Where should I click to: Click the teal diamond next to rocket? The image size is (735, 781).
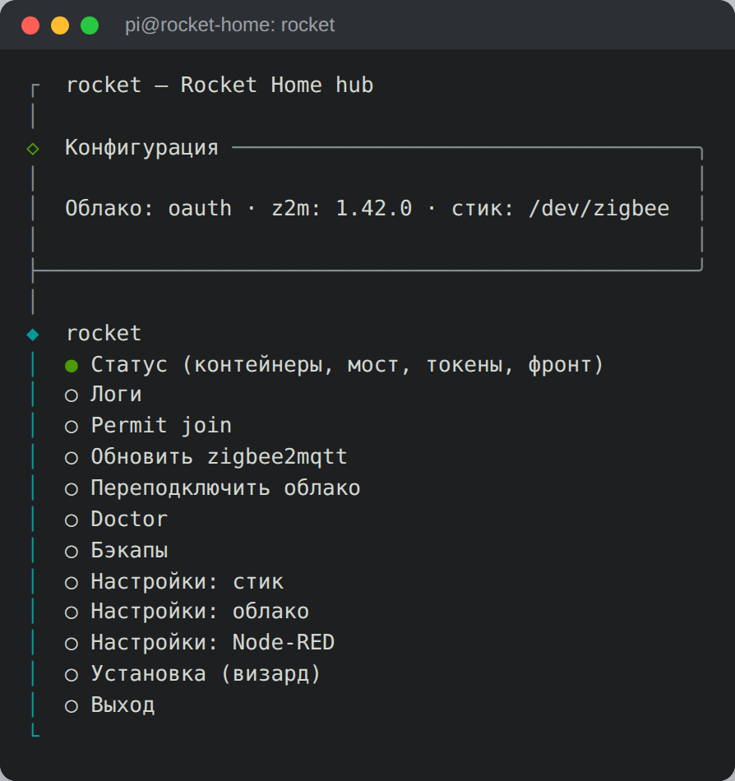click(x=33, y=335)
